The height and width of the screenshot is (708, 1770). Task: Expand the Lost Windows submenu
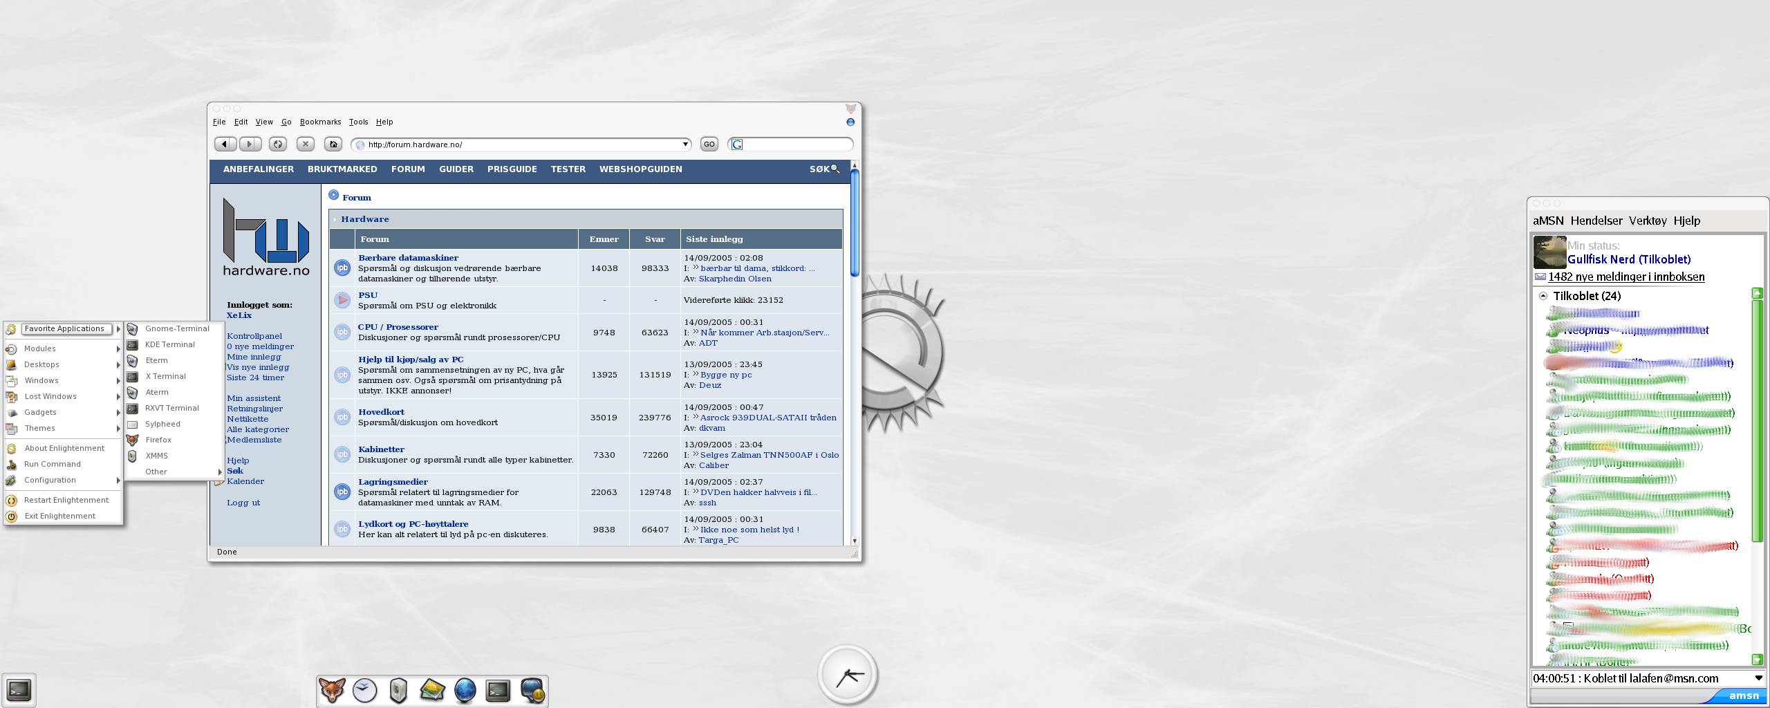pyautogui.click(x=64, y=396)
